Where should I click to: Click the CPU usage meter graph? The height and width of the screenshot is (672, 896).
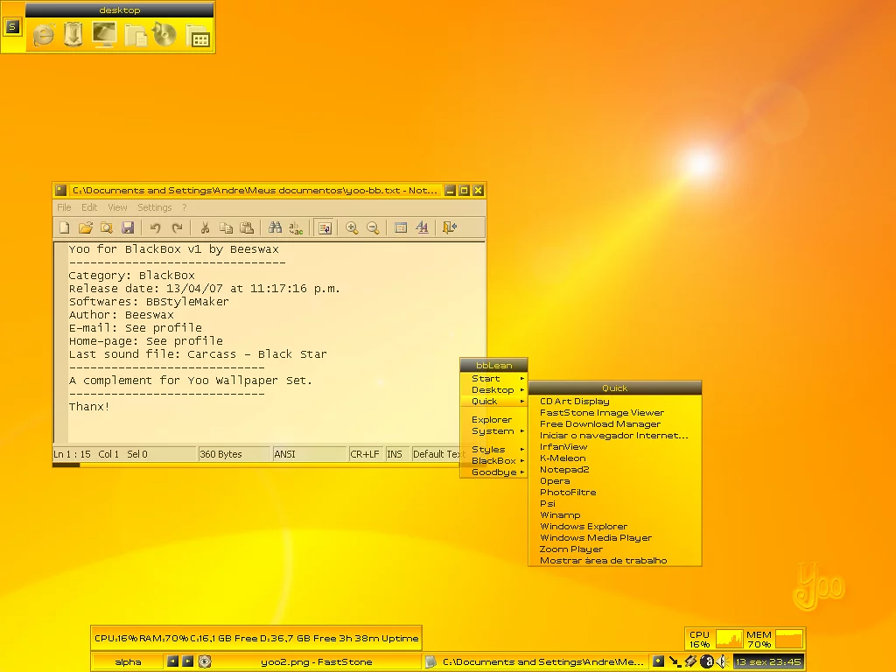(x=729, y=639)
